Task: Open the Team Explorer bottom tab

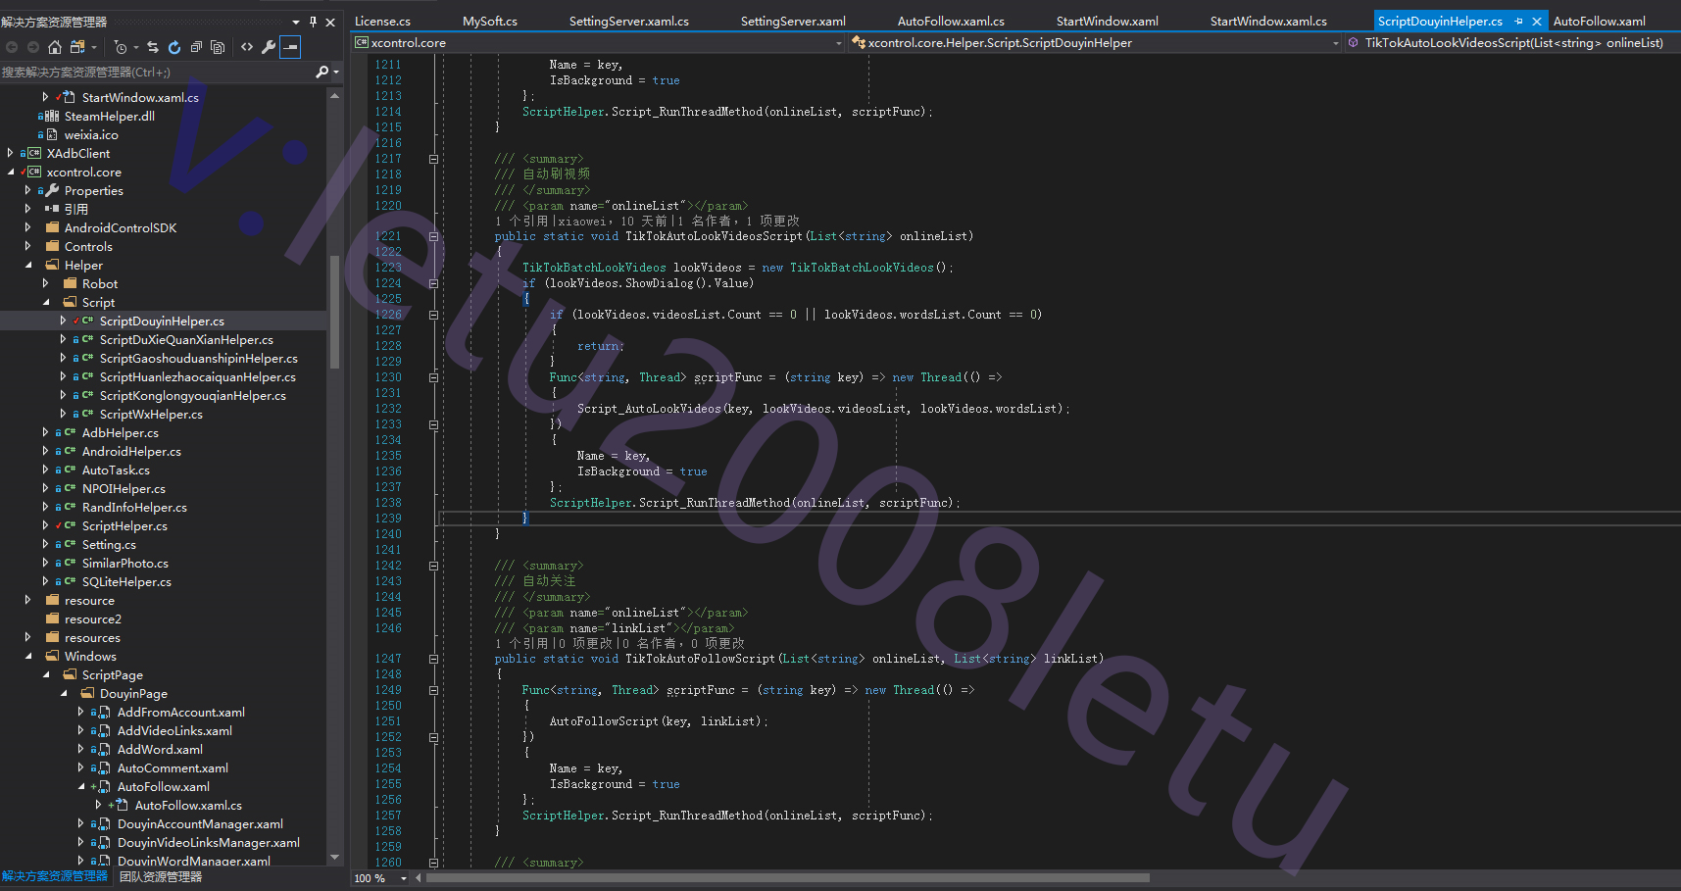Action: pyautogui.click(x=161, y=877)
